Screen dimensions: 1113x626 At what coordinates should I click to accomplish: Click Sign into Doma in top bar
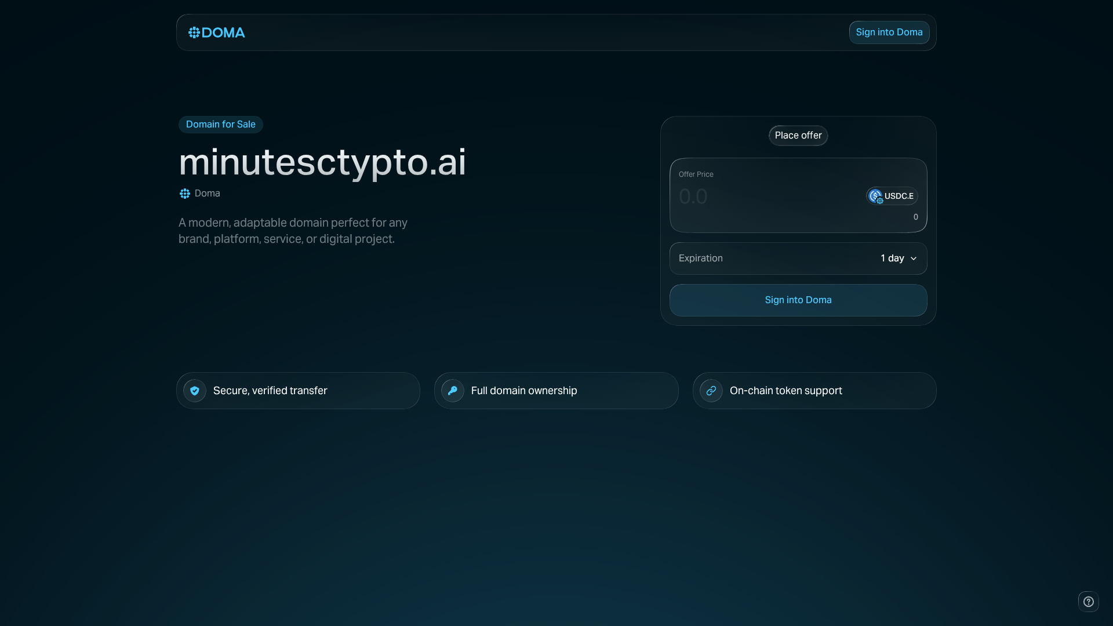[x=889, y=32]
